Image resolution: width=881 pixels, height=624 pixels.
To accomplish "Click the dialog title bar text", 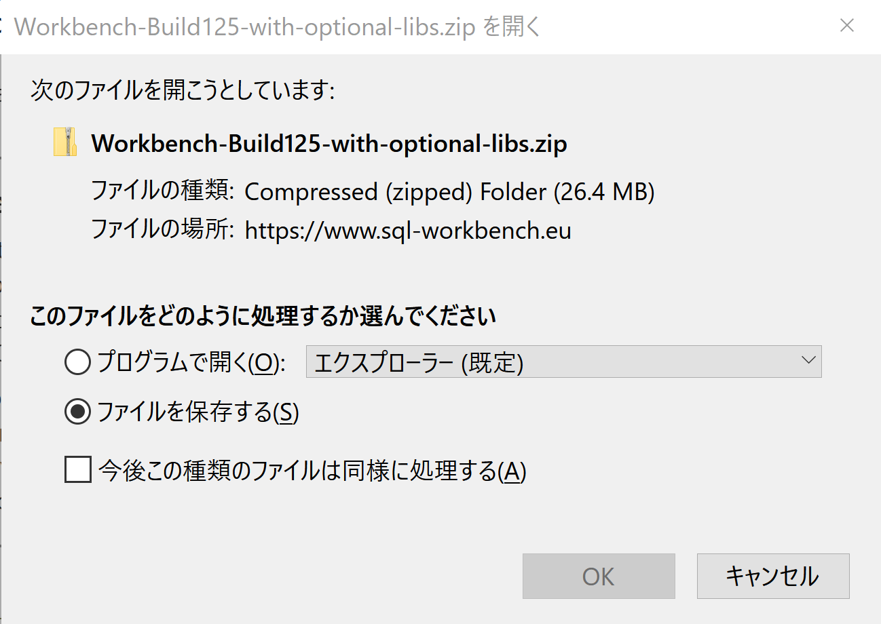I will [278, 27].
